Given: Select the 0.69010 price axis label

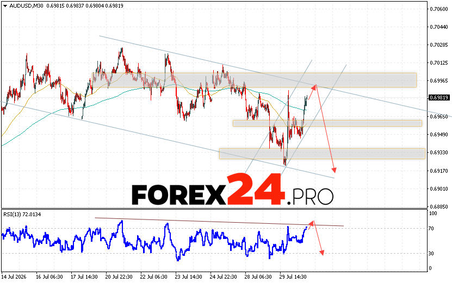Looking at the screenshot, I should point(439,189).
